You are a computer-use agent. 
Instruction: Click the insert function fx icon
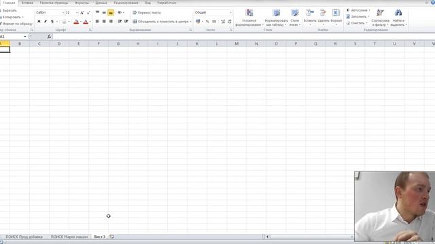[49, 36]
